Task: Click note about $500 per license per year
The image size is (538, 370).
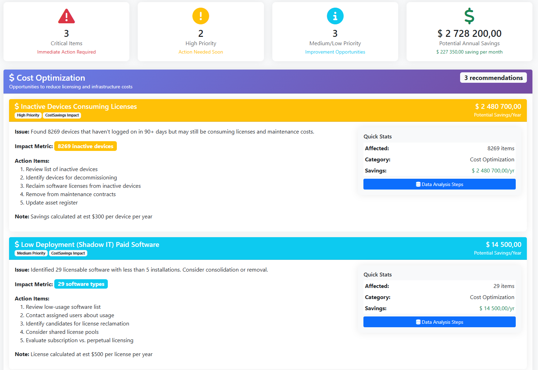Action: coord(83,354)
